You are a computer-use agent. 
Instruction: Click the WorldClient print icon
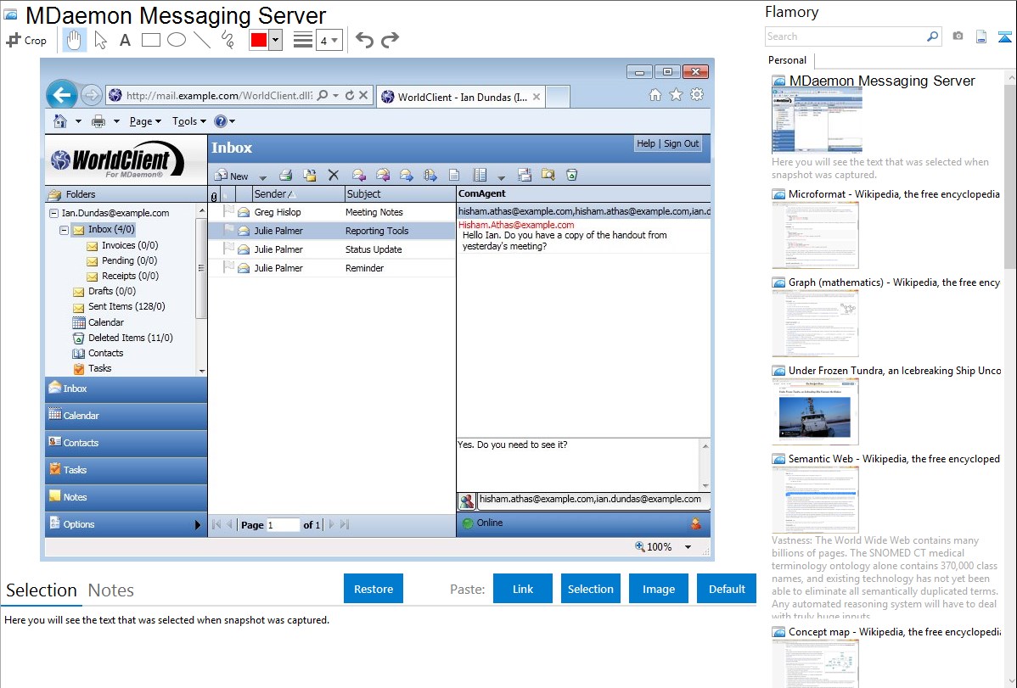coord(285,175)
